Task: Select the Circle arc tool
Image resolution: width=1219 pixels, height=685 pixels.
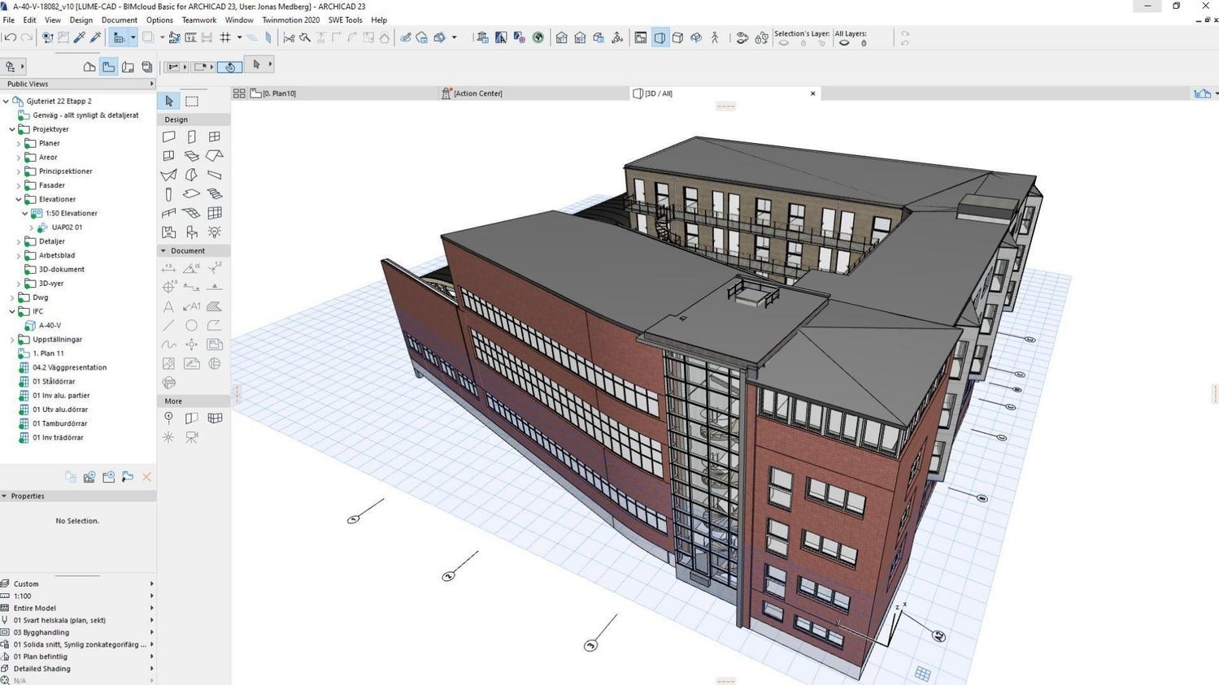Action: 192,326
